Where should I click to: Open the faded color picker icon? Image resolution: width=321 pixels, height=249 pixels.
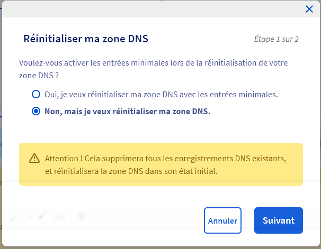[x=81, y=216]
